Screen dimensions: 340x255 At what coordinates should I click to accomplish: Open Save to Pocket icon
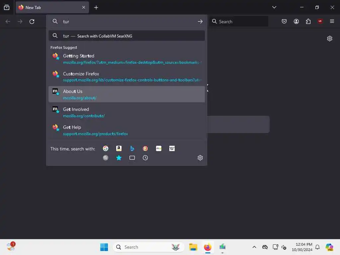[284, 22]
